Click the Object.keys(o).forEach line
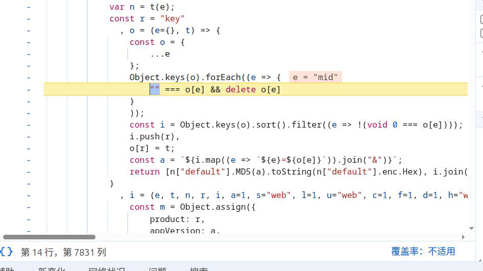 pos(205,77)
